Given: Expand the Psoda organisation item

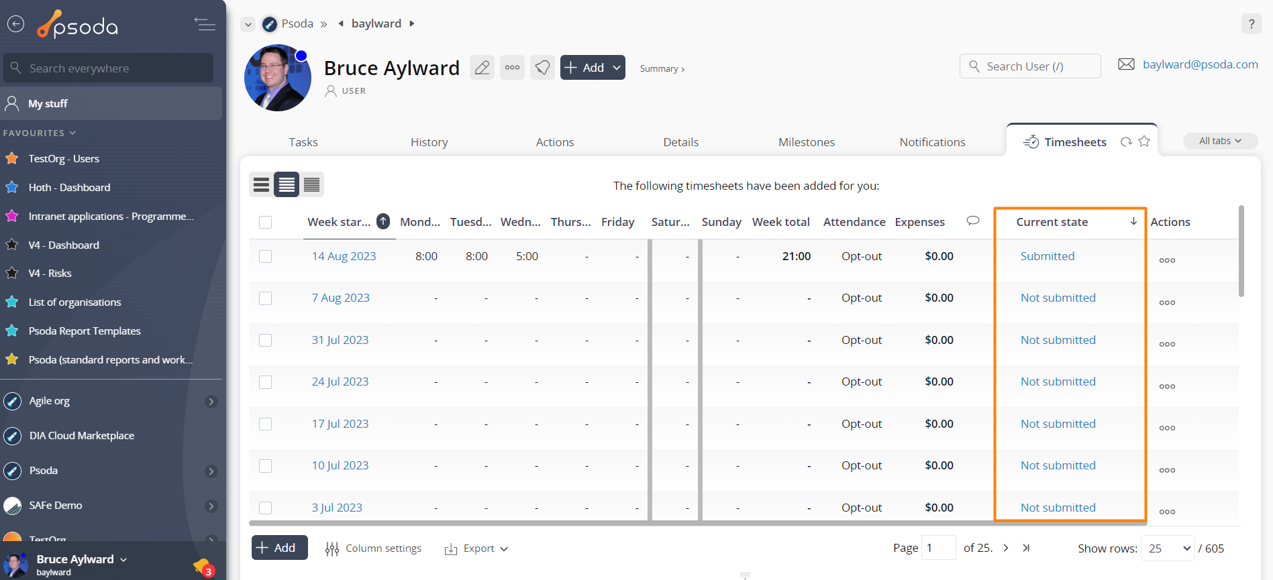Looking at the screenshot, I should pos(211,471).
